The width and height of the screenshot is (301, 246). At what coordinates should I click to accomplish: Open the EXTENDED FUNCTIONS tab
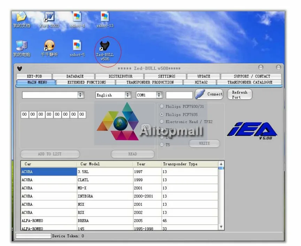point(86,82)
